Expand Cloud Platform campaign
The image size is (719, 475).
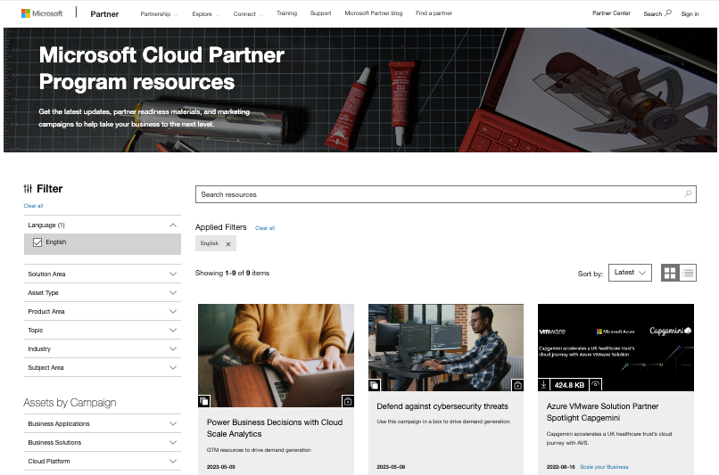[x=103, y=462]
